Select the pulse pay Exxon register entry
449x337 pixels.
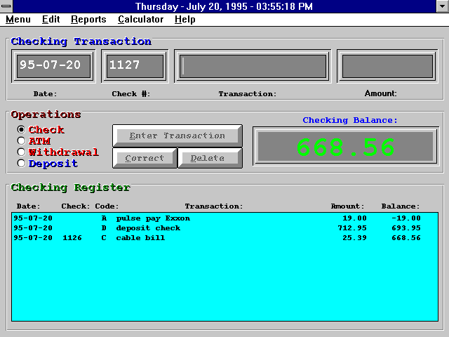(153, 218)
